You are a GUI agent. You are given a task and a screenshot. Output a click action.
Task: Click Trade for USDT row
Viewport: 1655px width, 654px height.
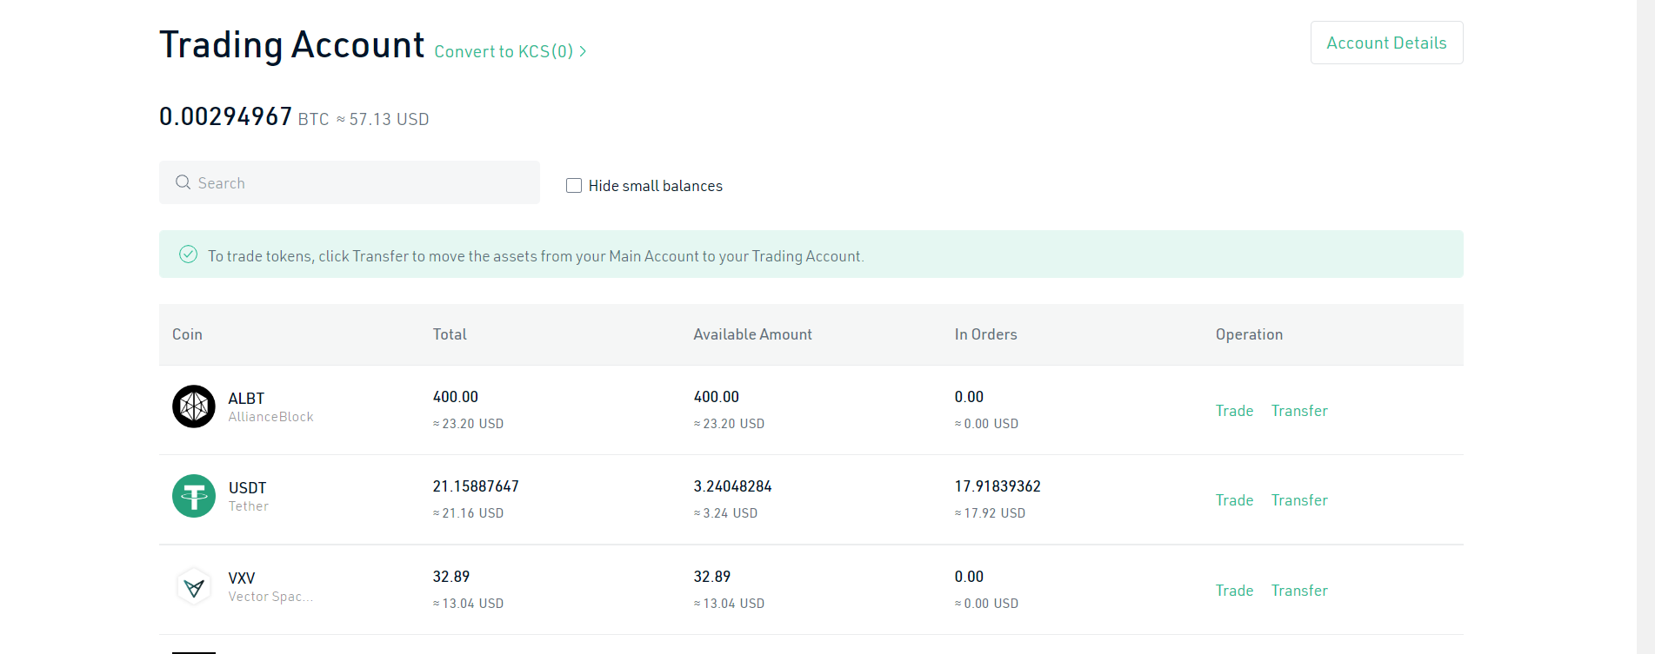1234,500
